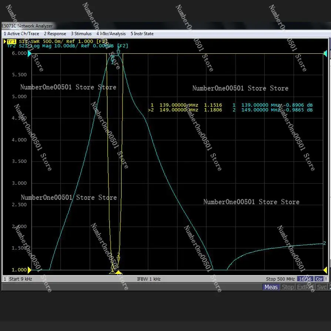Click the hollow yellow marker 1 stimulus indicator on axis
Viewport: 331px width, 331px height.
[x=112, y=272]
